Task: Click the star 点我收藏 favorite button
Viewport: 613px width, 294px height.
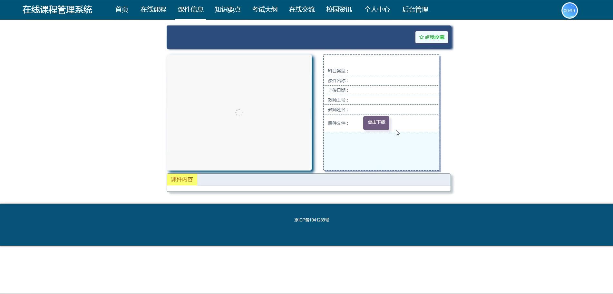Action: [x=432, y=37]
